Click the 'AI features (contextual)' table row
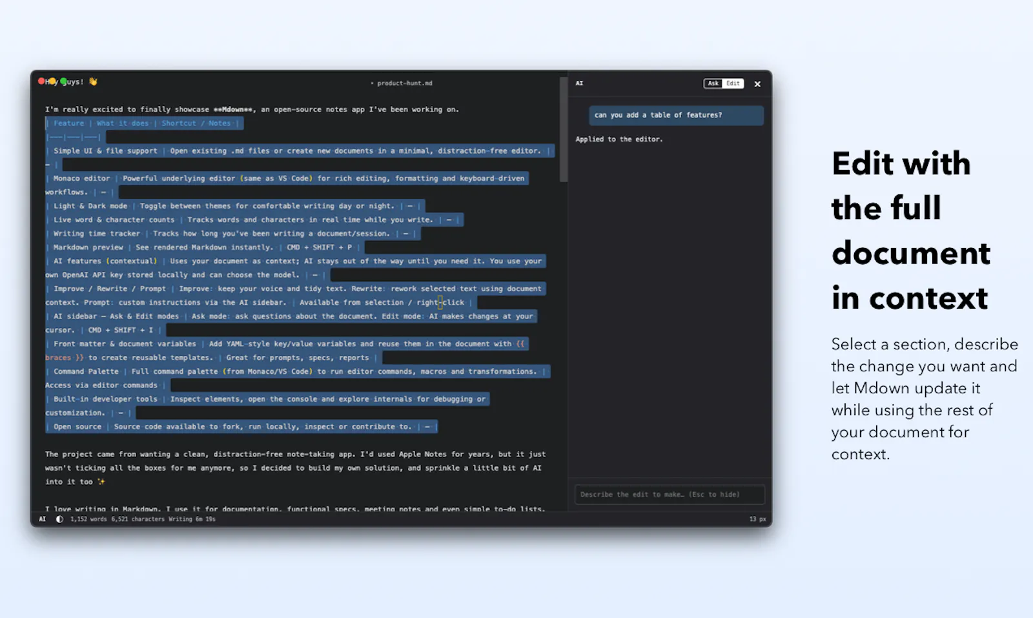1033x618 pixels. tap(296, 268)
